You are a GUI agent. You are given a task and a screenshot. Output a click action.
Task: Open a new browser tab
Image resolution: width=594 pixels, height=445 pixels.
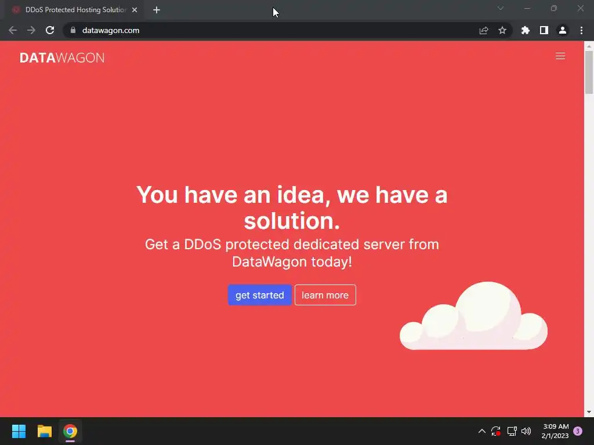point(157,10)
